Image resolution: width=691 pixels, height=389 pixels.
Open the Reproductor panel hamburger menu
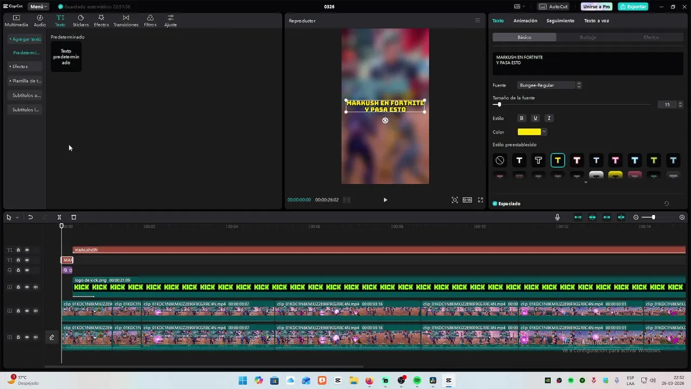477,21
